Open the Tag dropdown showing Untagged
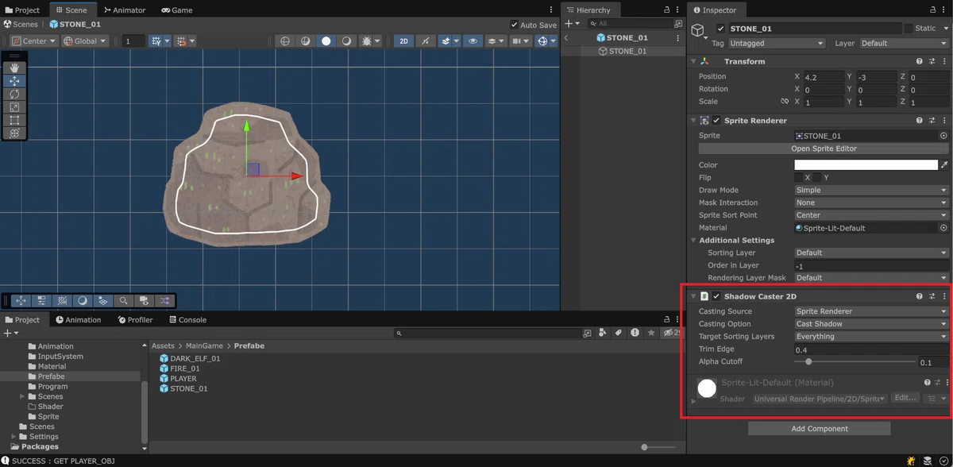The width and height of the screenshot is (953, 467). pyautogui.click(x=776, y=44)
